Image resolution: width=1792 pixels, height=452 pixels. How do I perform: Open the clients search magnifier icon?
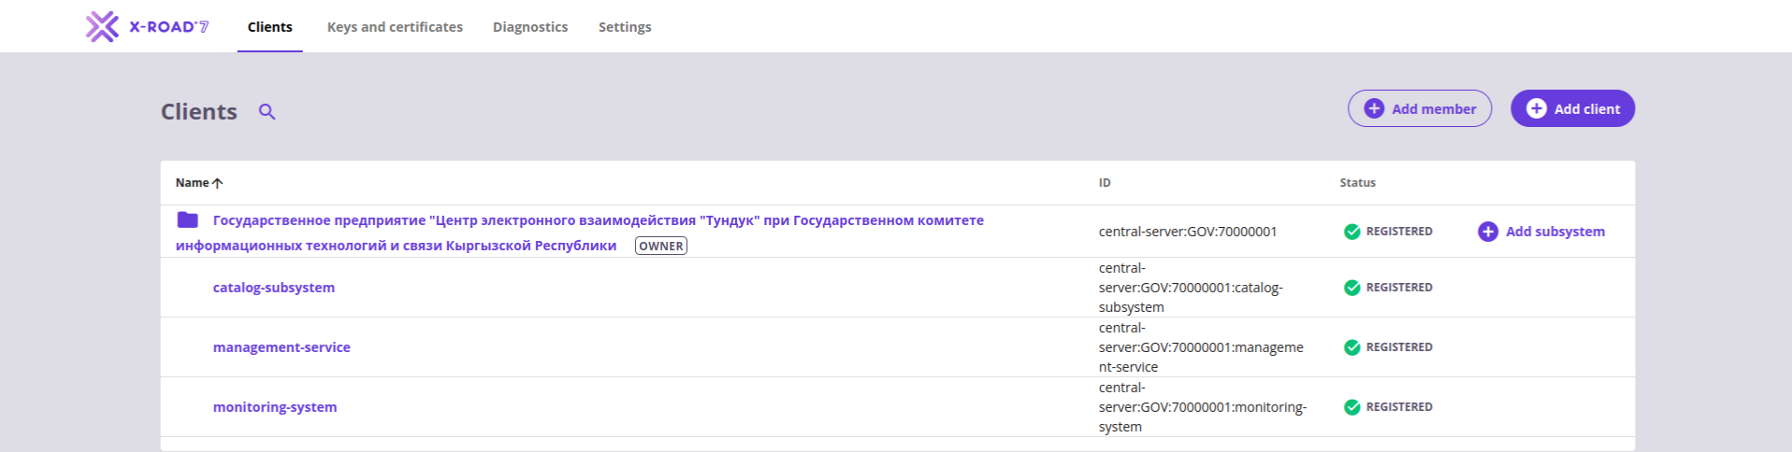pyautogui.click(x=267, y=112)
